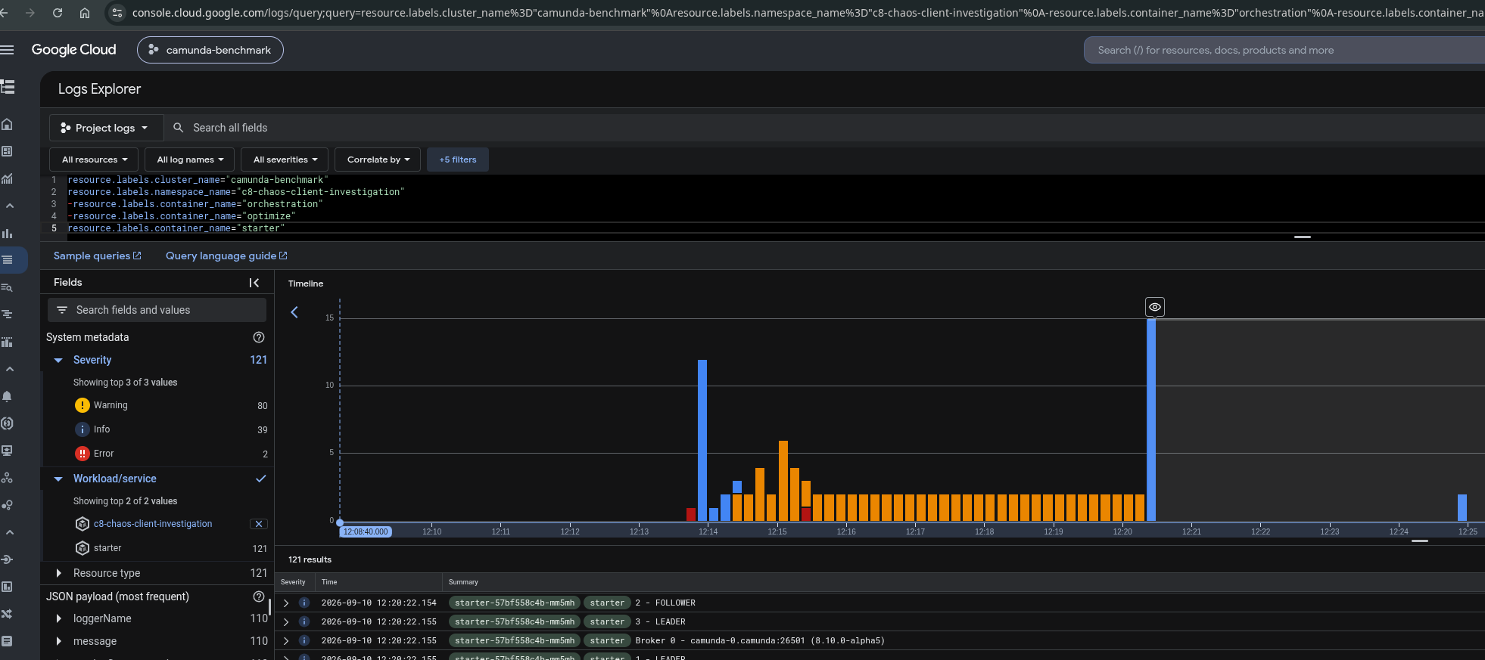Viewport: 1485px width, 660px height.
Task: Click the Google Cloud logo
Action: pyautogui.click(x=73, y=50)
